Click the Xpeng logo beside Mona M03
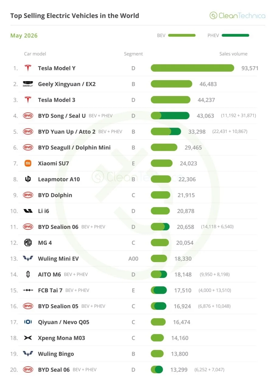The height and width of the screenshot is (391, 275). click(28, 338)
